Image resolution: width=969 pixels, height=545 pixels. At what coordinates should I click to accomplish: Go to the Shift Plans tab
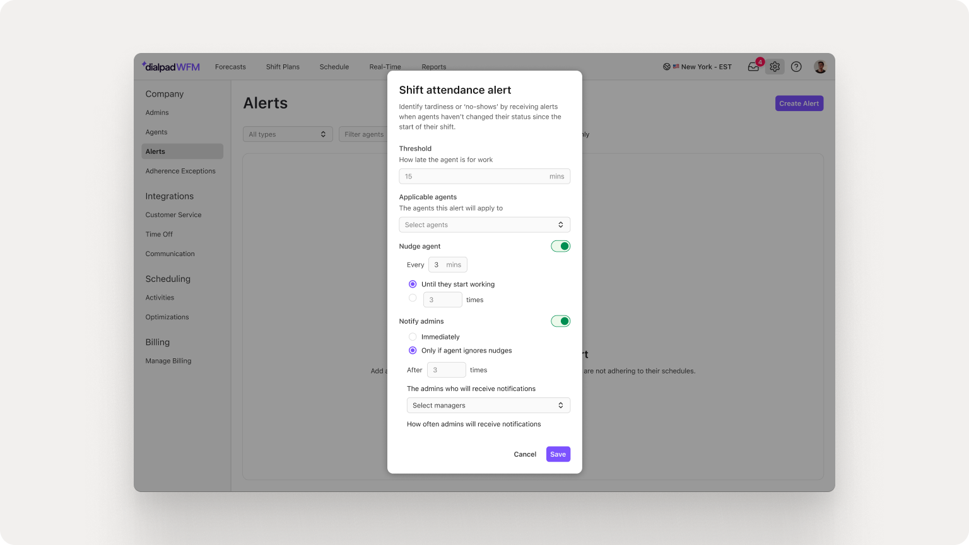click(283, 67)
